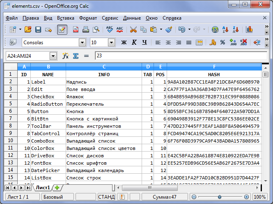Sort ascending with A-Z icon
Screen dimensions: 273x204
(x=225, y=29)
